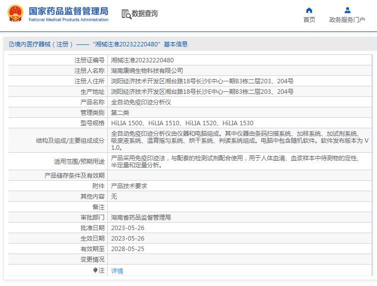Click the expiry date 2028-05-25
The height and width of the screenshot is (286, 377).
coord(127,249)
